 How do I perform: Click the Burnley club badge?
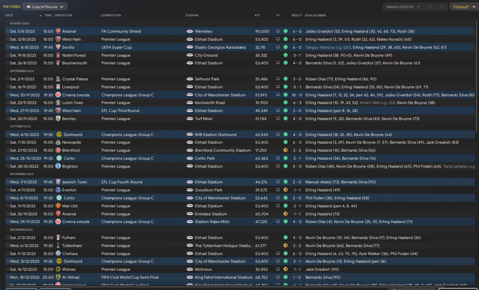[58, 119]
